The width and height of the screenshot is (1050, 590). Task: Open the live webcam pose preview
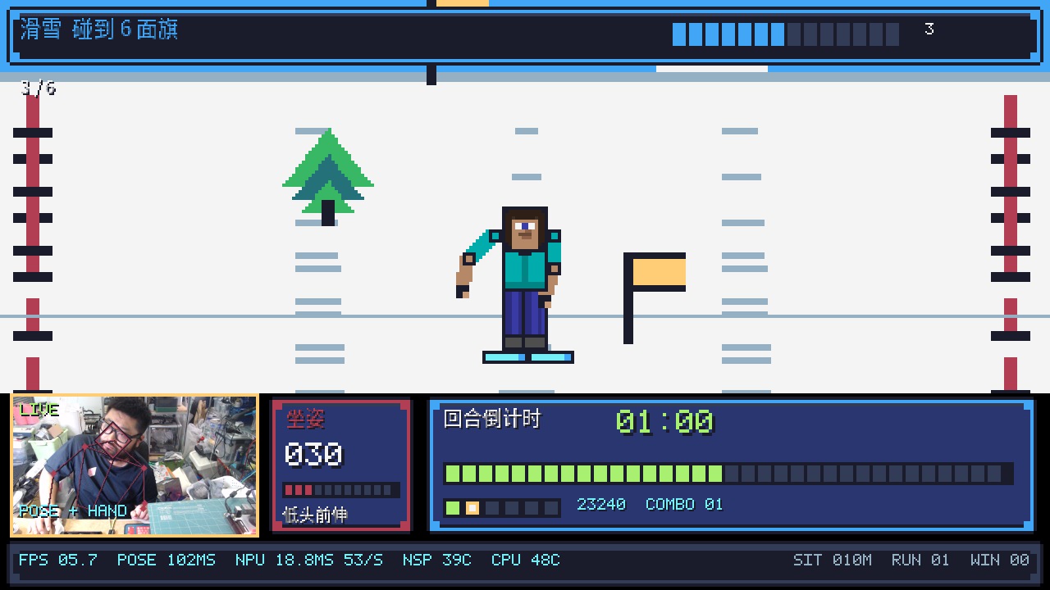[135, 465]
